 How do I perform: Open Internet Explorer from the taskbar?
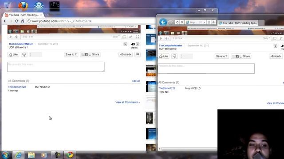pos(18,155)
